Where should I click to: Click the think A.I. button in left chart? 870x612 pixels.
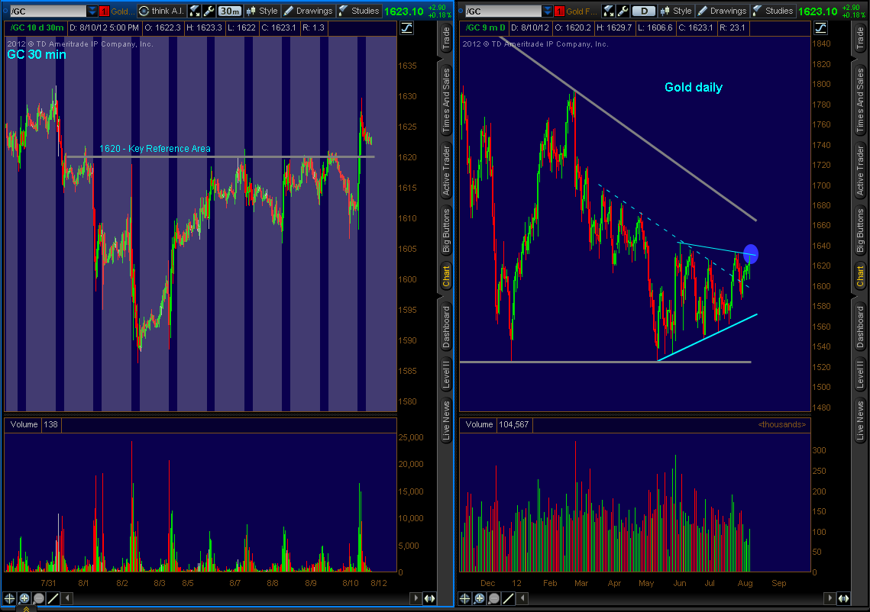click(x=160, y=11)
